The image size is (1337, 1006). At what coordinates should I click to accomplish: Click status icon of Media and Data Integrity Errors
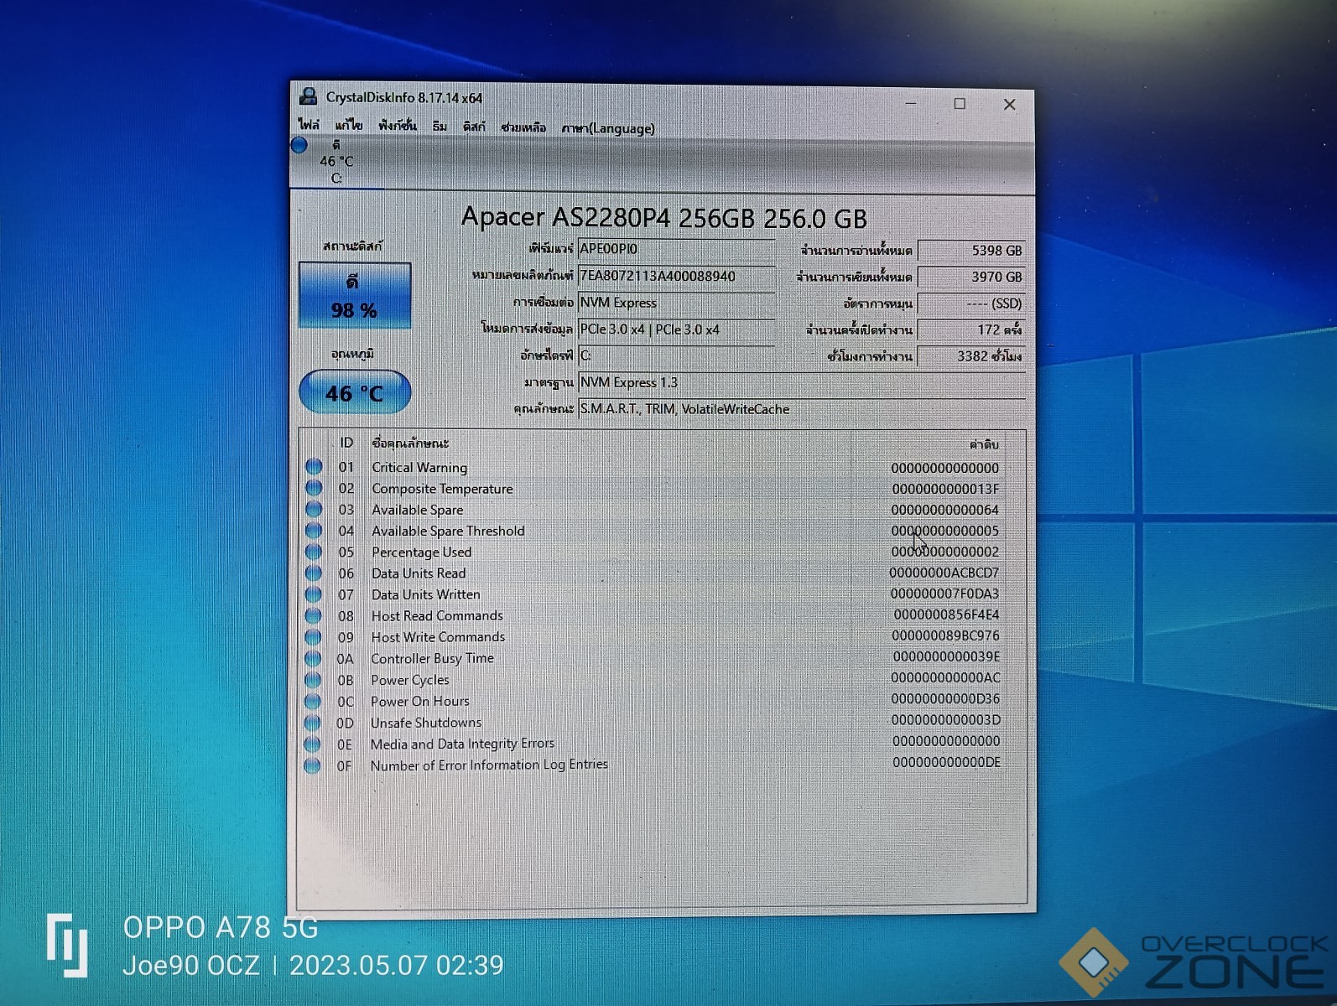click(312, 744)
